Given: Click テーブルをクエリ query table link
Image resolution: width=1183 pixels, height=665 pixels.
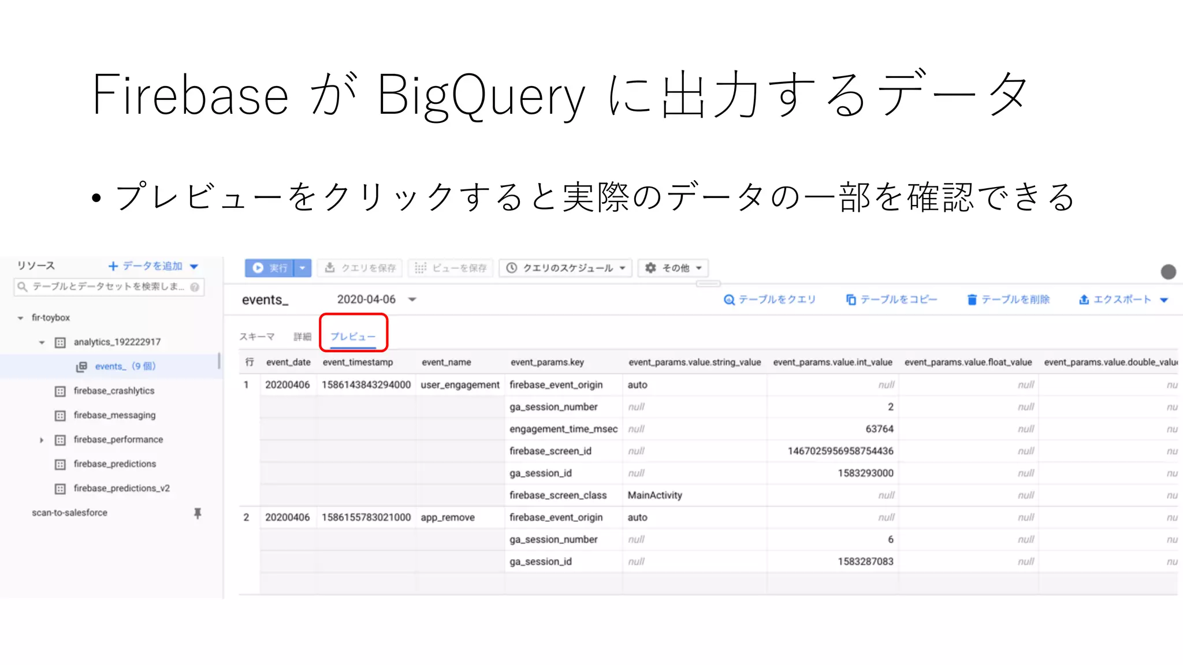Looking at the screenshot, I should (x=770, y=300).
